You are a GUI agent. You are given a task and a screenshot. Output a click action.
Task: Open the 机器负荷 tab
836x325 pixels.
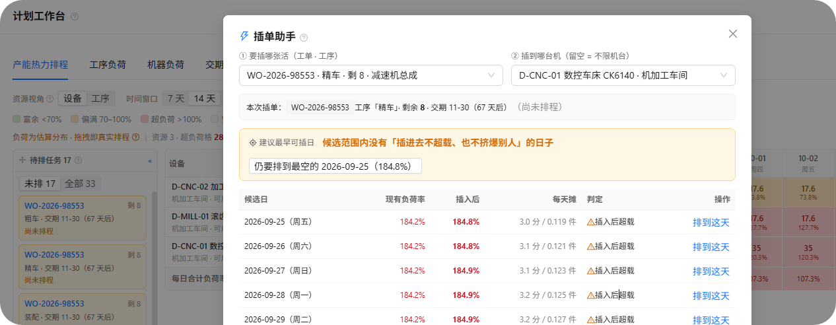166,64
